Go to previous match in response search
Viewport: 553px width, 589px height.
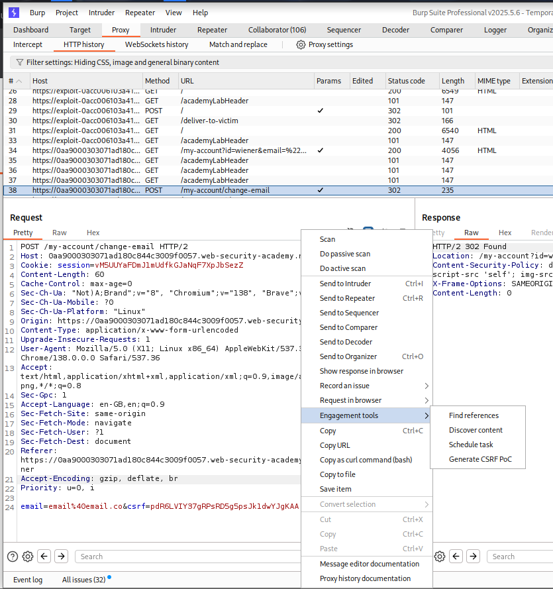click(456, 557)
